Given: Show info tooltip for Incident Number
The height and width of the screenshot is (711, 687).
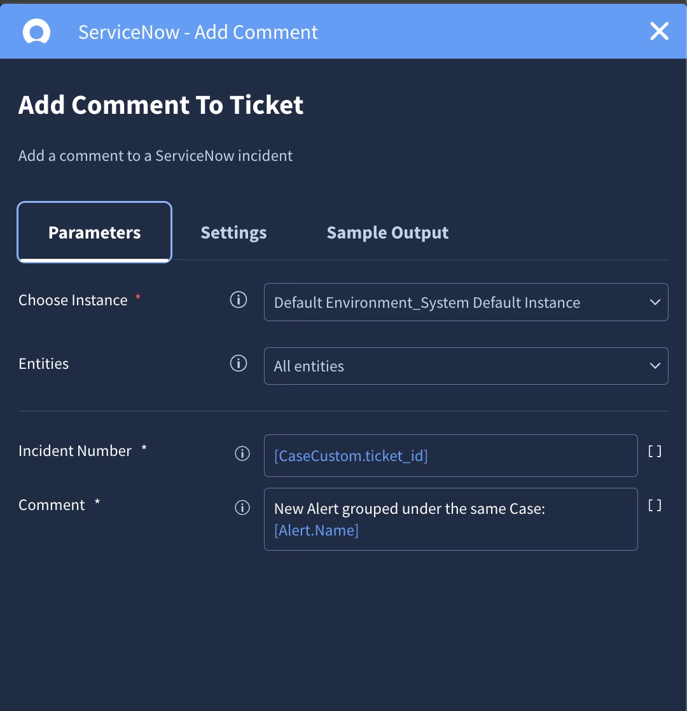Looking at the screenshot, I should point(242,453).
